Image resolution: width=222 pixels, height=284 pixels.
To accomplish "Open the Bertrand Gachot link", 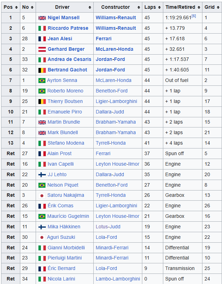I will click(67, 70).
